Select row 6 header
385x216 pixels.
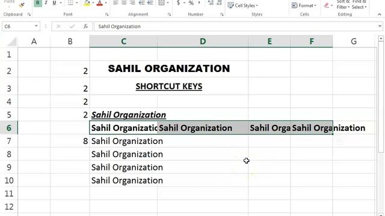9,128
